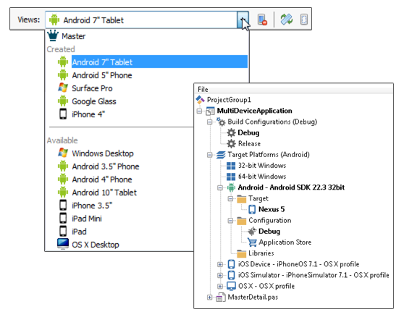Image resolution: width=404 pixels, height=317 pixels.
Task: Open the Views dropdown arrow
Action: pos(243,20)
